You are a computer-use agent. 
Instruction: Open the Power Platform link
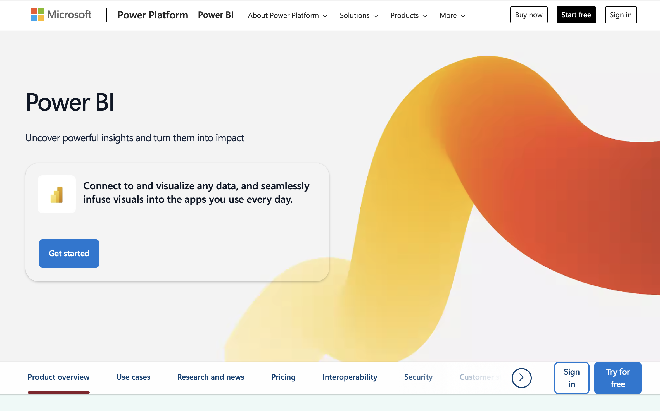coord(153,15)
